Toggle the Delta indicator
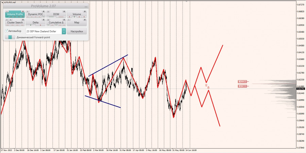Viewport: 306px width, 153px height. click(x=35, y=22)
